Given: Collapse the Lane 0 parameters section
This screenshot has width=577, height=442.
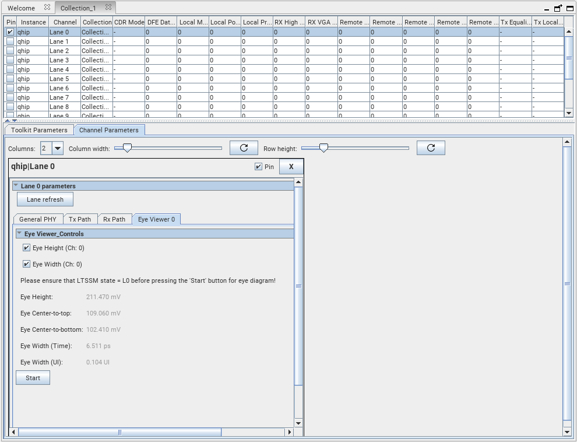Looking at the screenshot, I should pos(16,186).
